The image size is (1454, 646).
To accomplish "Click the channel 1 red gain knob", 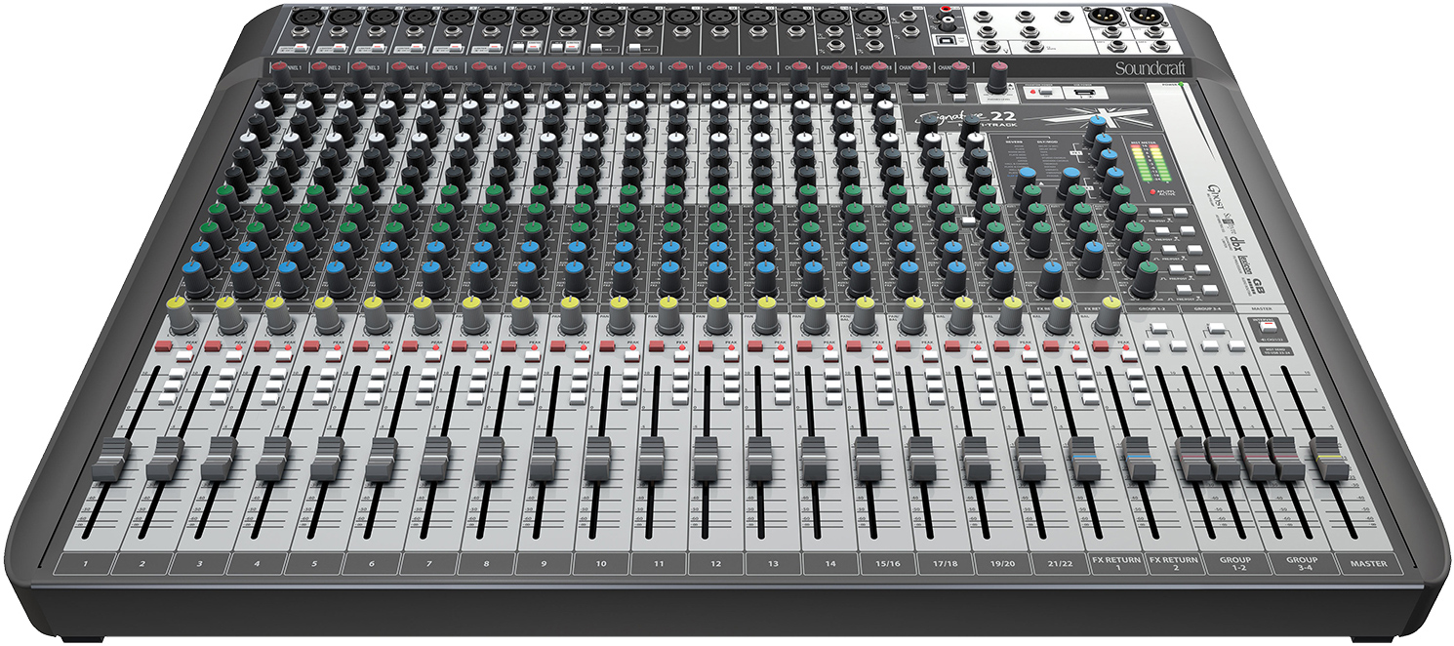I will (x=280, y=66).
